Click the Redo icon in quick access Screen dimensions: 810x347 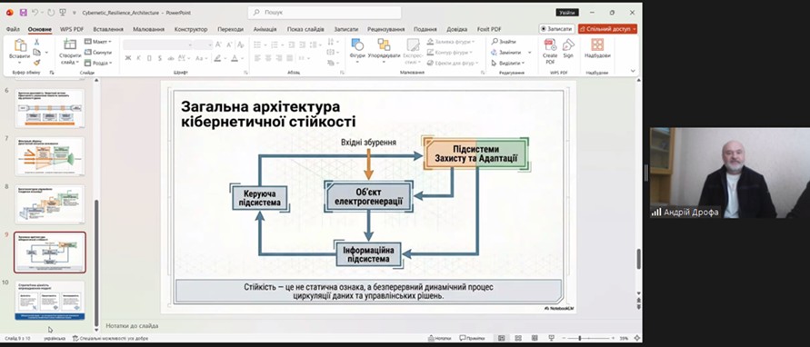click(x=51, y=13)
